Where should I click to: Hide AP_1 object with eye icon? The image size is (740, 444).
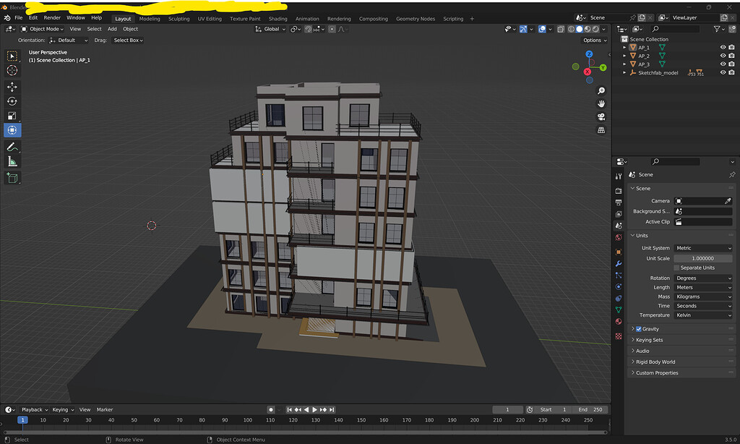tap(723, 48)
